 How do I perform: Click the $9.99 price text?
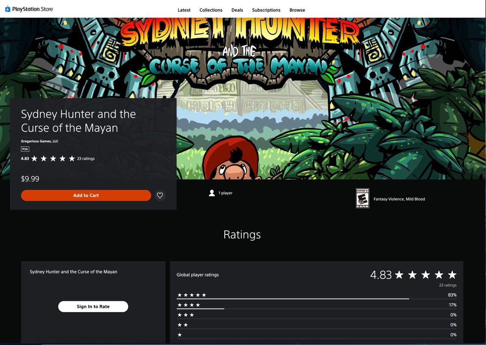pyautogui.click(x=30, y=179)
